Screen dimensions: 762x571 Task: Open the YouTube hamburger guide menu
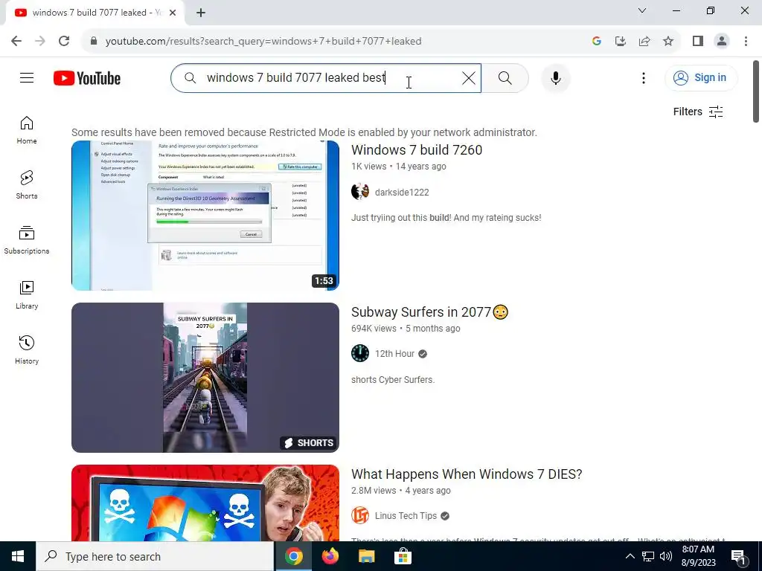27,77
